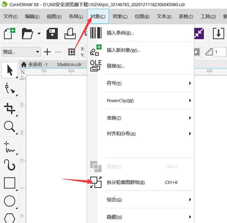Expand the PowerClip(W) submenu
Image resolution: width=227 pixels, height=223 pixels.
(x=141, y=100)
